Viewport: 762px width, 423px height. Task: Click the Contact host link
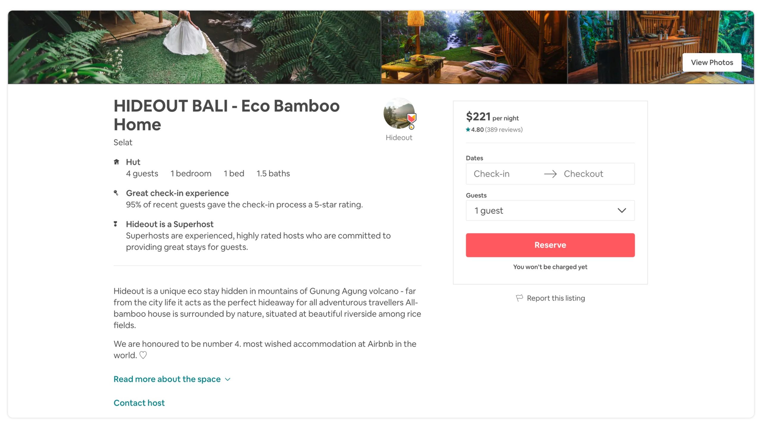pyautogui.click(x=139, y=403)
